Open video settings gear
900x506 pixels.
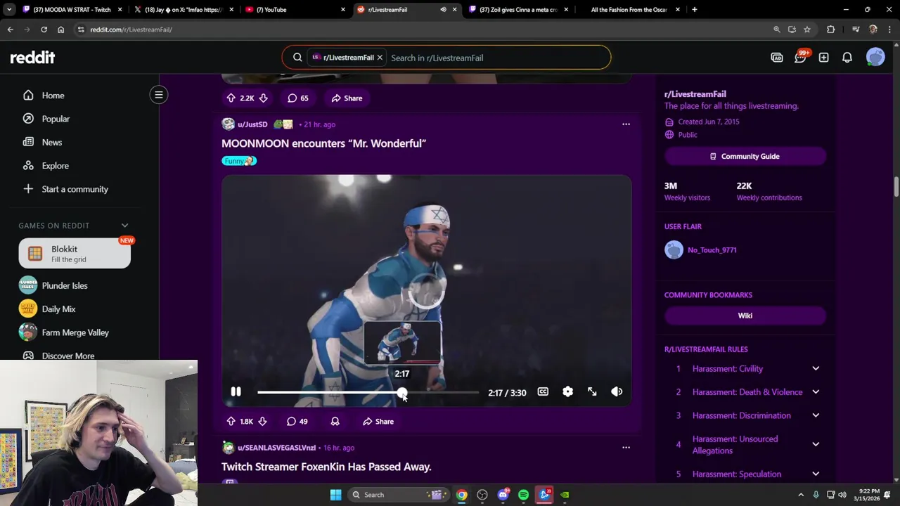pyautogui.click(x=567, y=392)
